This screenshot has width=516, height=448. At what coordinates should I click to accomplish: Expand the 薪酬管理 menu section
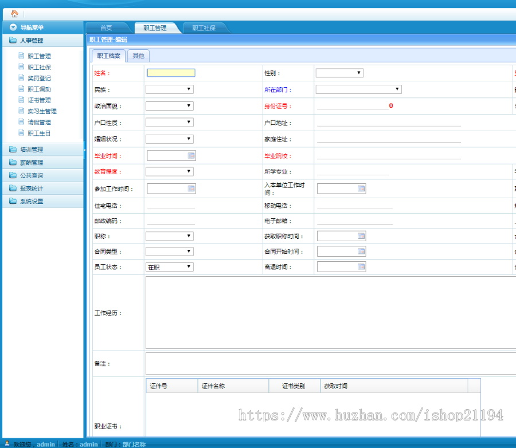(43, 162)
